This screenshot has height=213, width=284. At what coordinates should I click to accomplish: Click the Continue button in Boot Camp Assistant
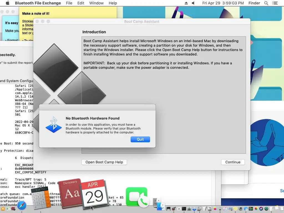[233, 162]
